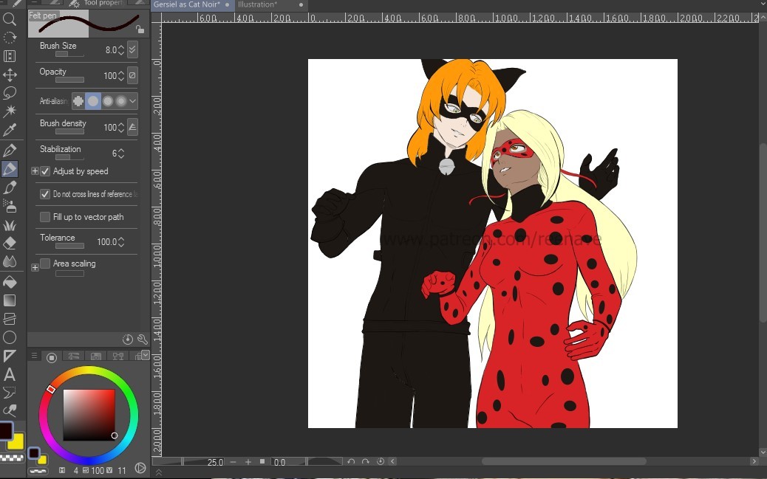767x479 pixels.
Task: Open the Color Wheel tab
Action: [52, 357]
